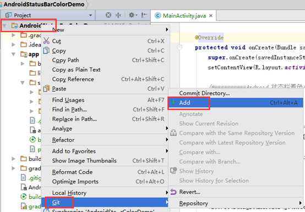This screenshot has height=212, width=305.
Task: Click the hide Project panel icon
Action: point(144,15)
